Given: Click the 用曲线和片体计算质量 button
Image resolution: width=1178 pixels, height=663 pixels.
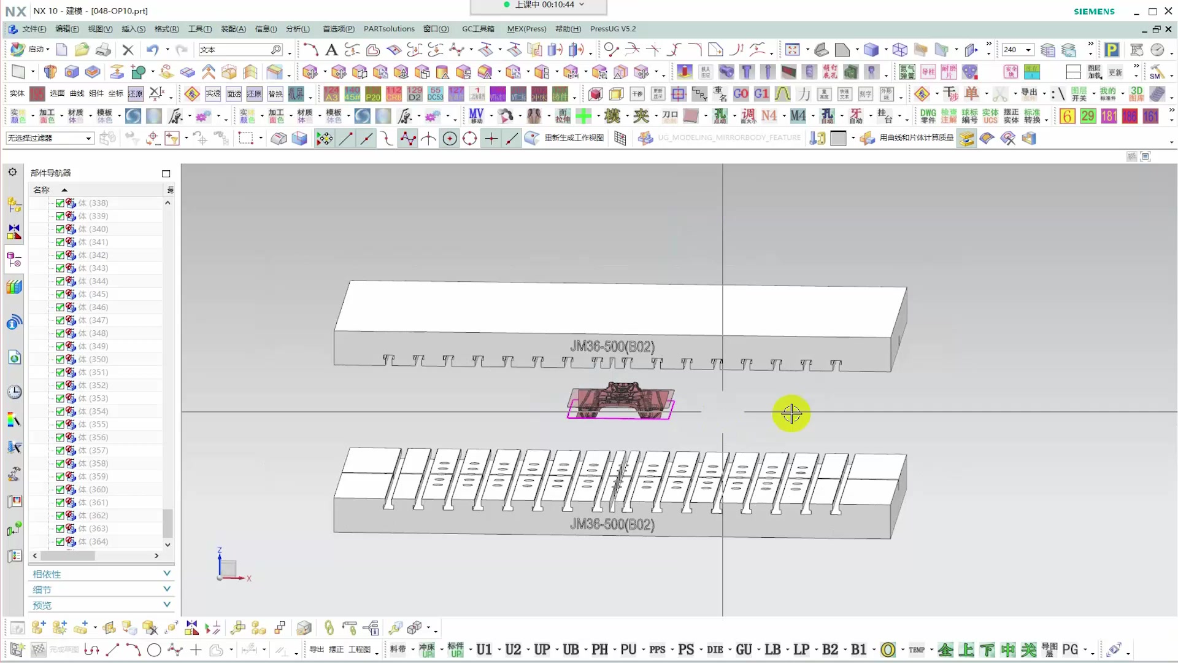Looking at the screenshot, I should point(916,138).
